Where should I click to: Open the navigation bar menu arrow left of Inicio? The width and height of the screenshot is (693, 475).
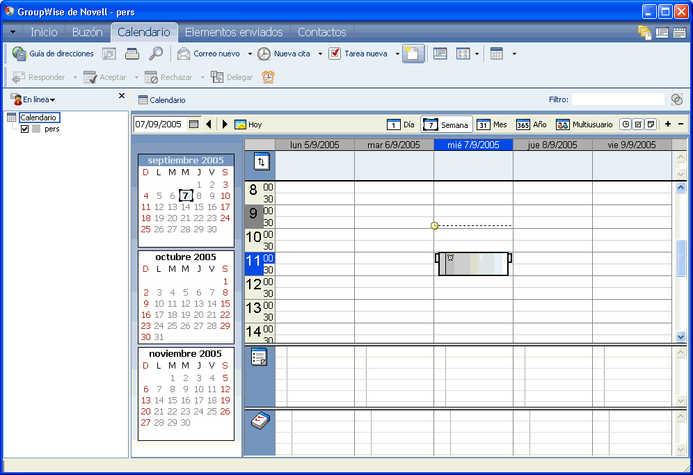tap(13, 32)
